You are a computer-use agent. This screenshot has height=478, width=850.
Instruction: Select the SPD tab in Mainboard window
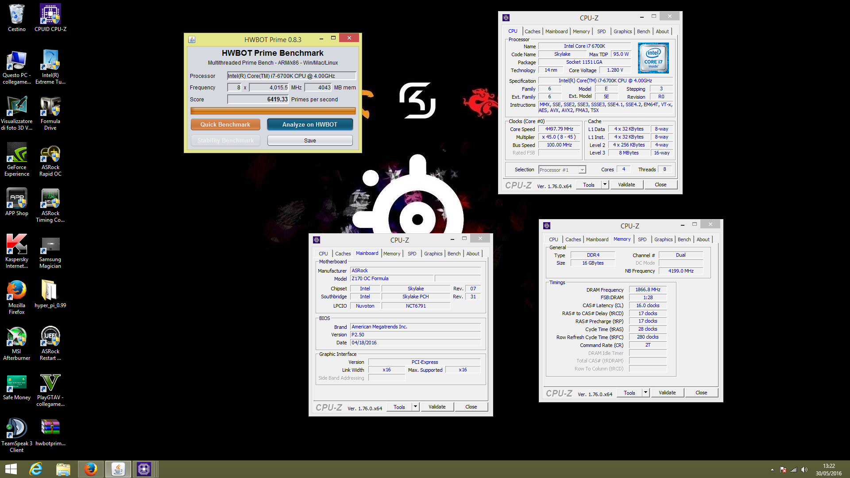click(x=412, y=254)
